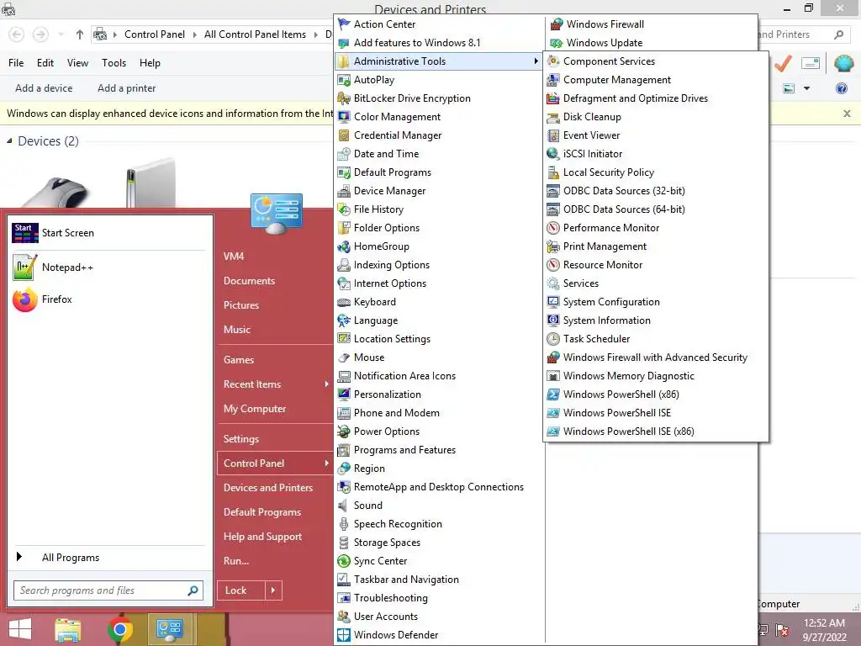Viewport: 861px width, 646px height.
Task: Open the View menu
Action: click(77, 63)
